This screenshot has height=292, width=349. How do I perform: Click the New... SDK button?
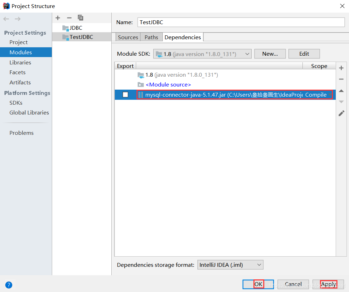270,54
